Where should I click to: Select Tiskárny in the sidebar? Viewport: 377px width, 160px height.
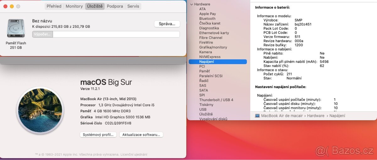(x=206, y=105)
